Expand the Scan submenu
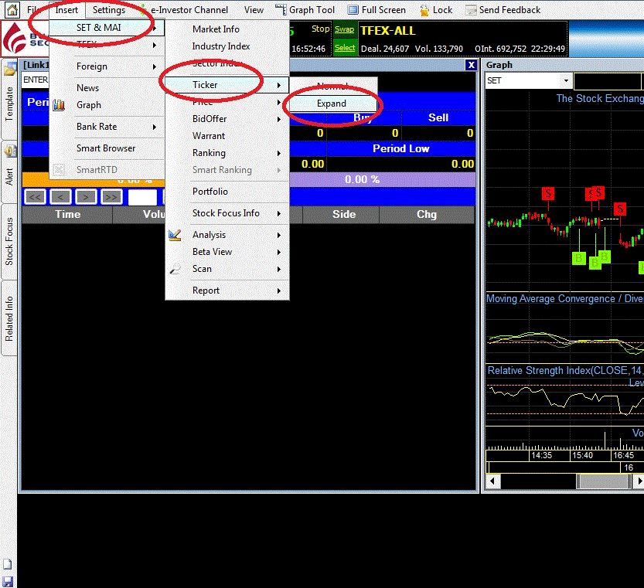This screenshot has width=644, height=588. [x=227, y=269]
